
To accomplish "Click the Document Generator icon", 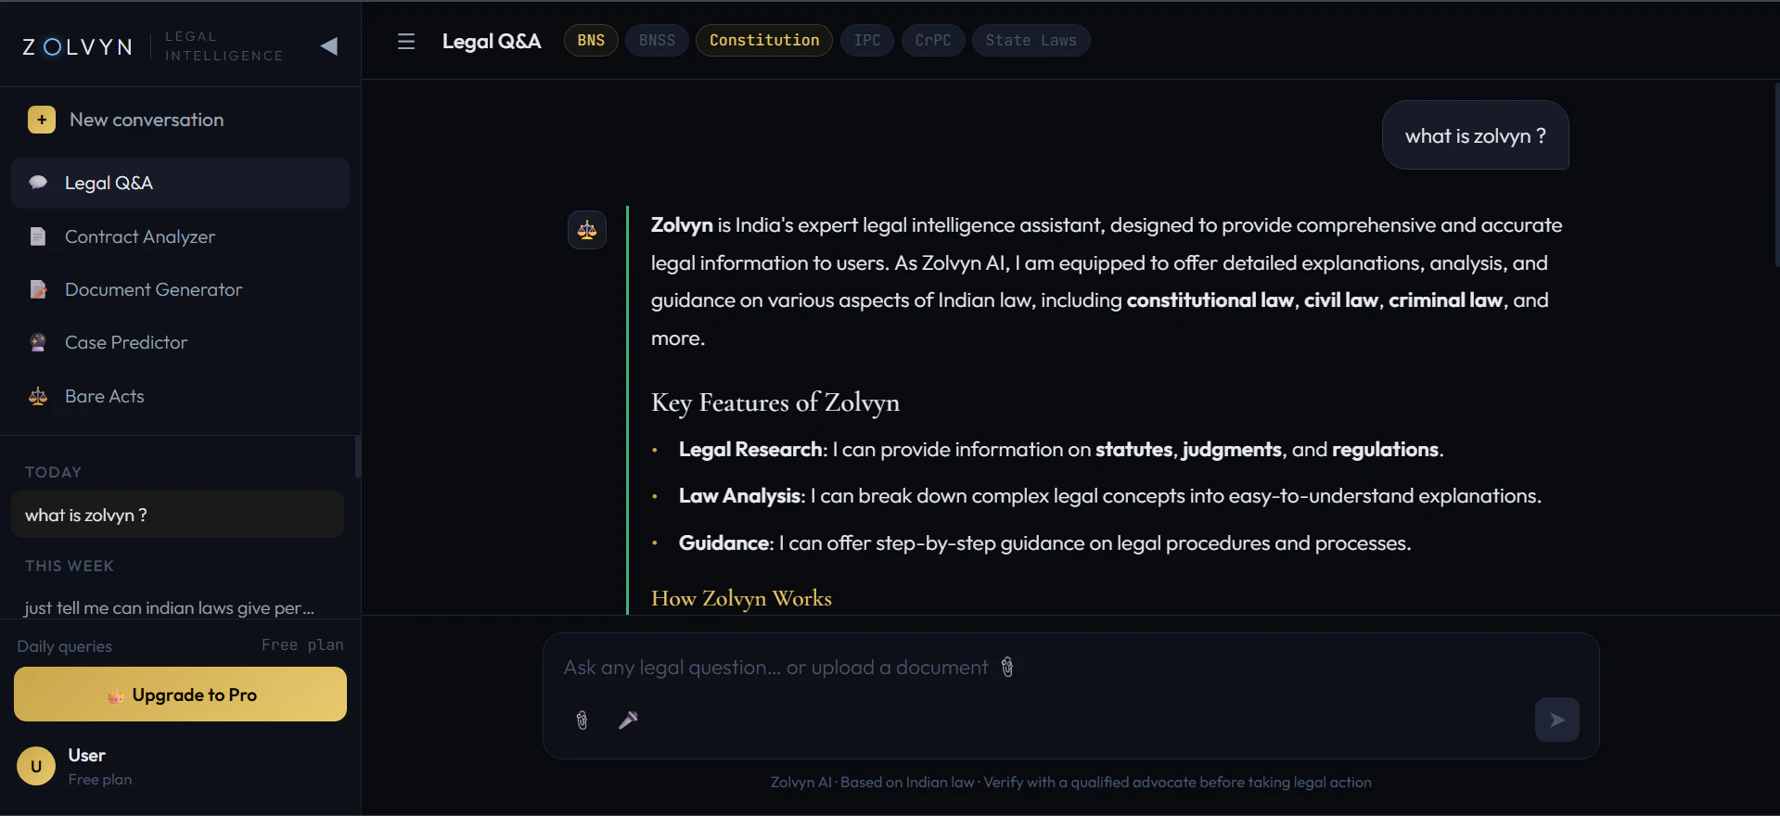I will pyautogui.click(x=38, y=289).
